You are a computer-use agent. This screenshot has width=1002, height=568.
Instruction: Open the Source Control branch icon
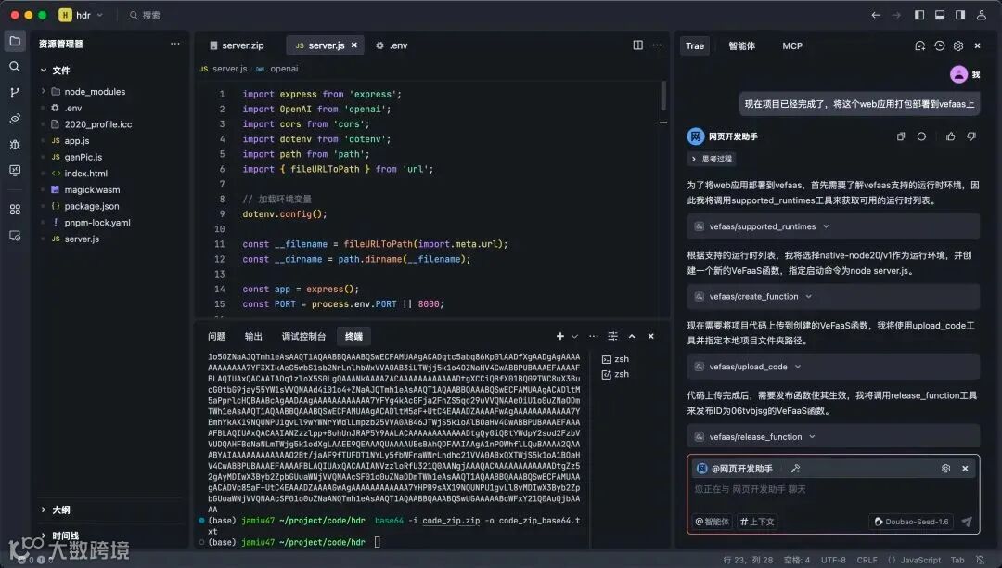[x=15, y=93]
